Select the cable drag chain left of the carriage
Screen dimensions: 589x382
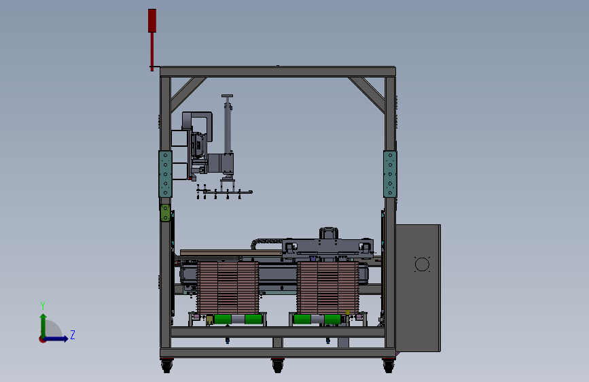point(266,243)
